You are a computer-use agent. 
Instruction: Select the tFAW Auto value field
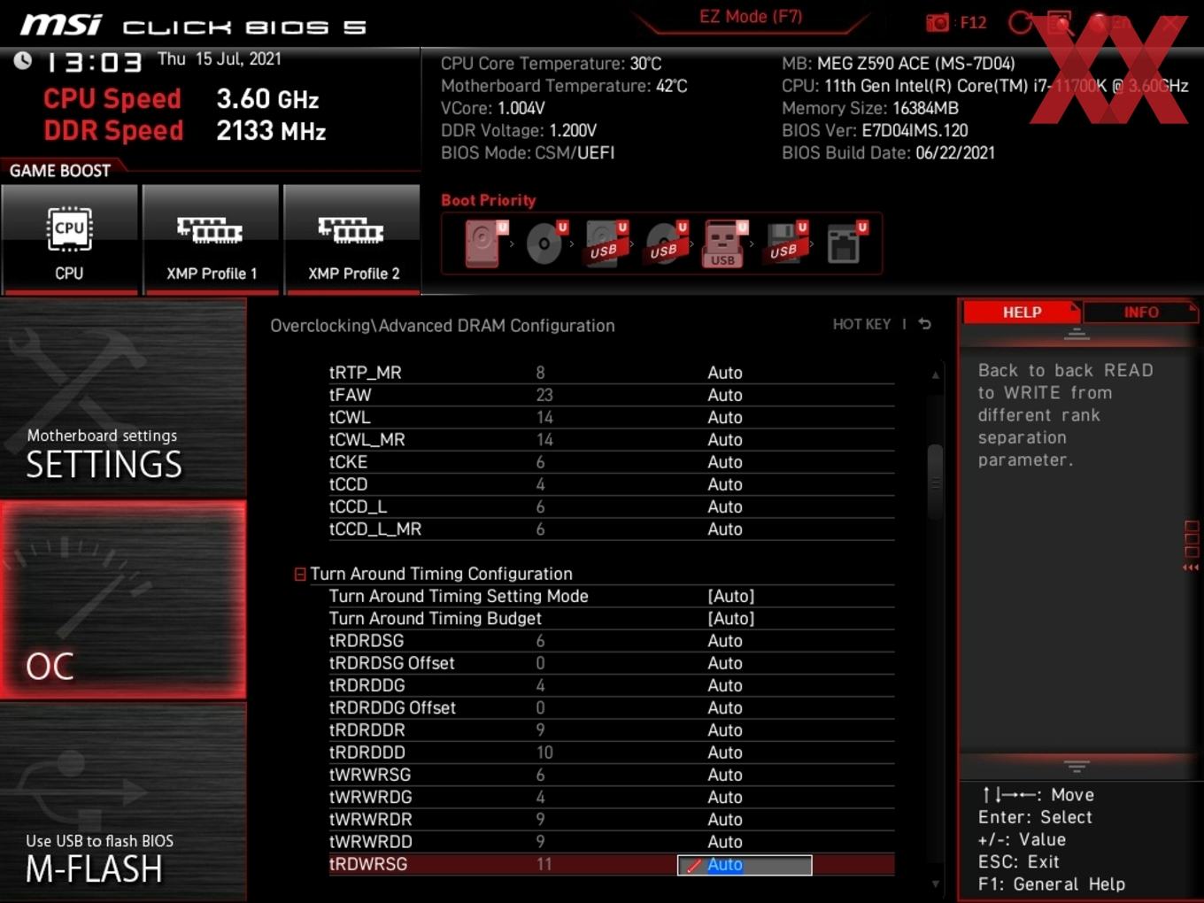[x=725, y=395]
